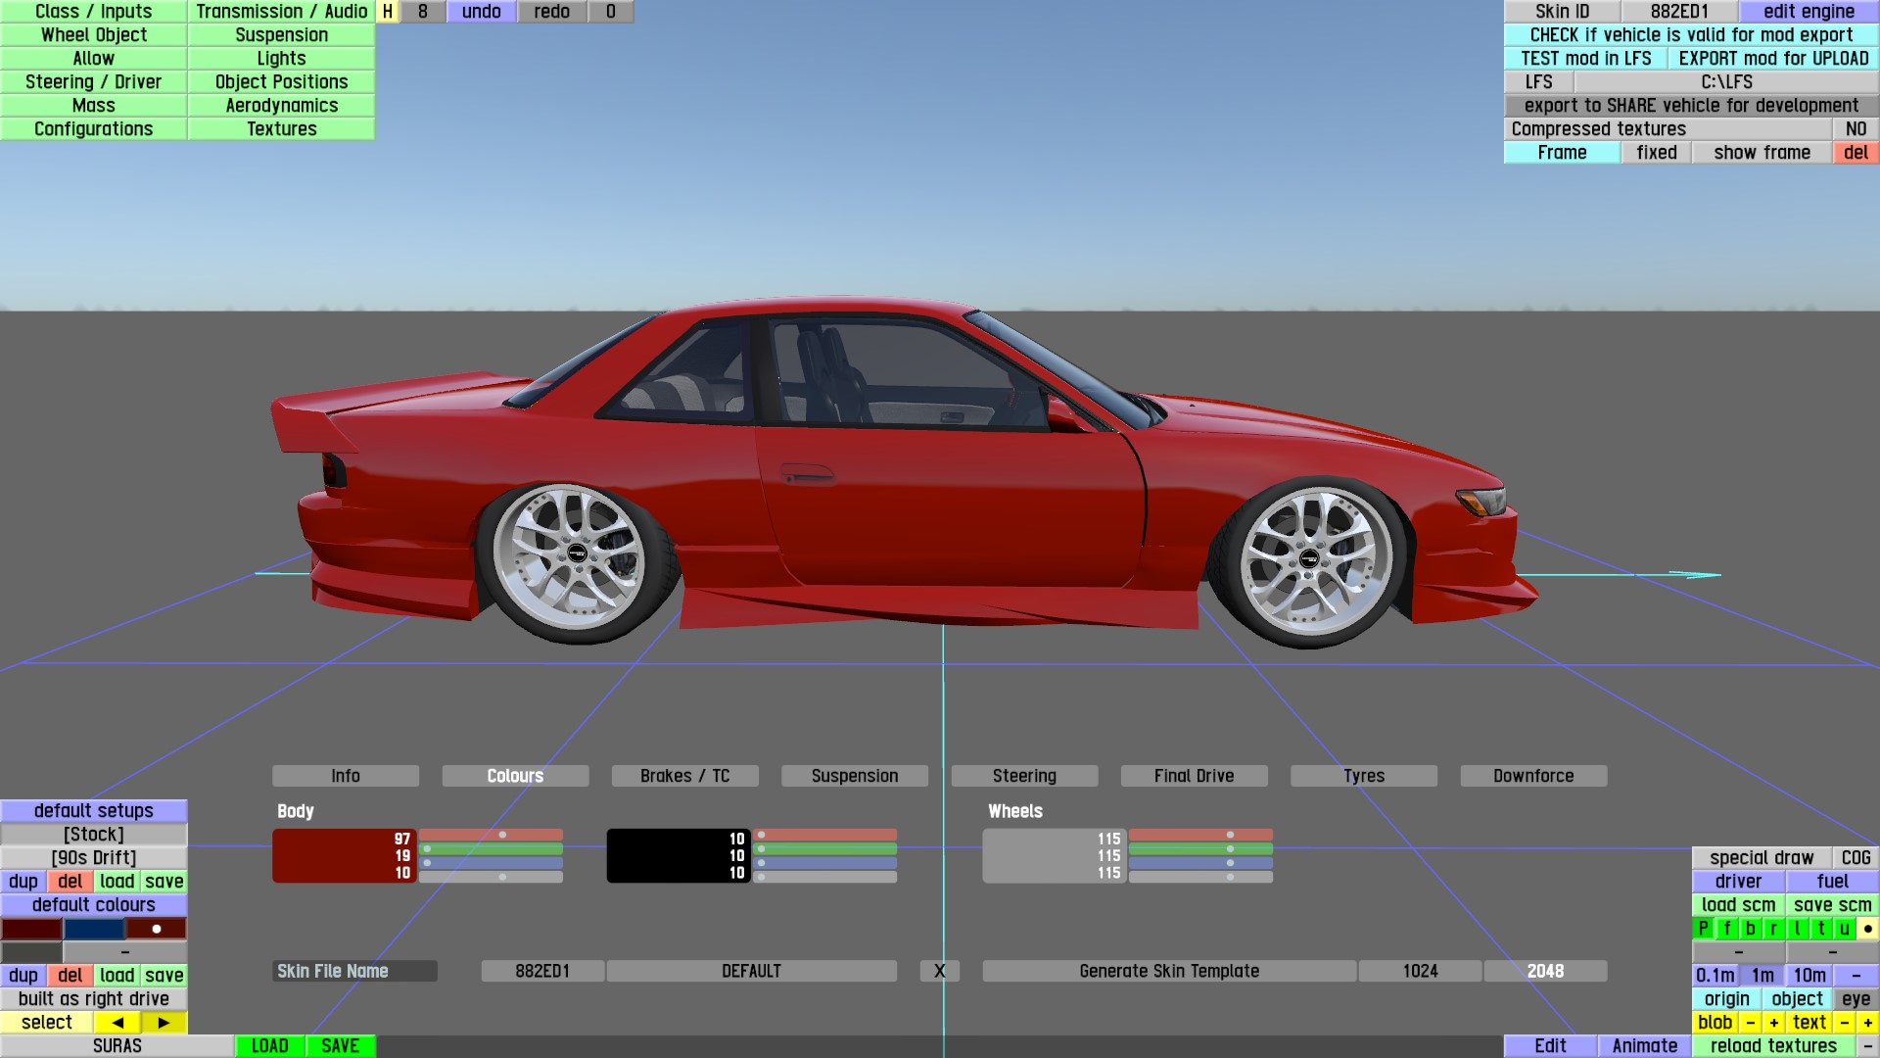Select the u view button

(1844, 928)
